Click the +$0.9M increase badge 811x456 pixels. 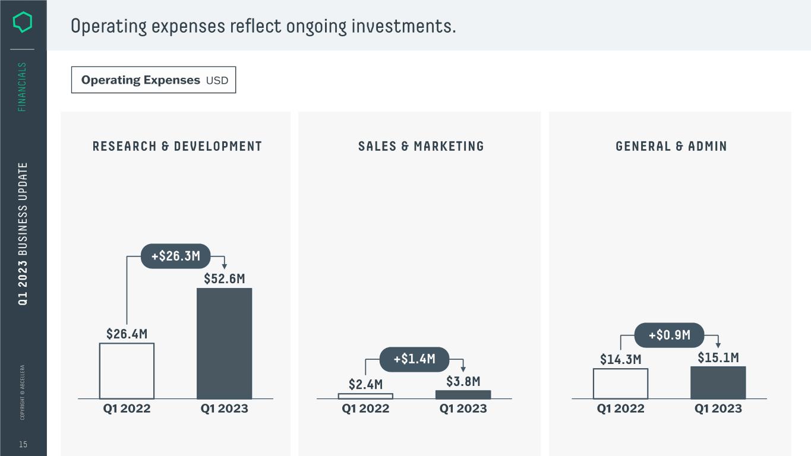coord(669,335)
